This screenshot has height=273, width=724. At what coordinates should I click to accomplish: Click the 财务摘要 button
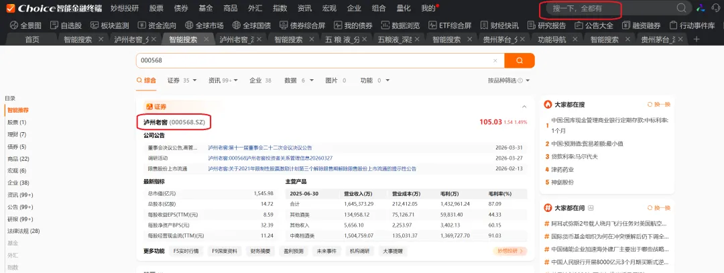coord(260,252)
